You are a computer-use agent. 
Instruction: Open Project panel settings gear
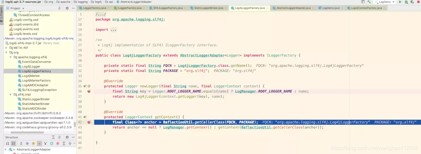[67, 8]
